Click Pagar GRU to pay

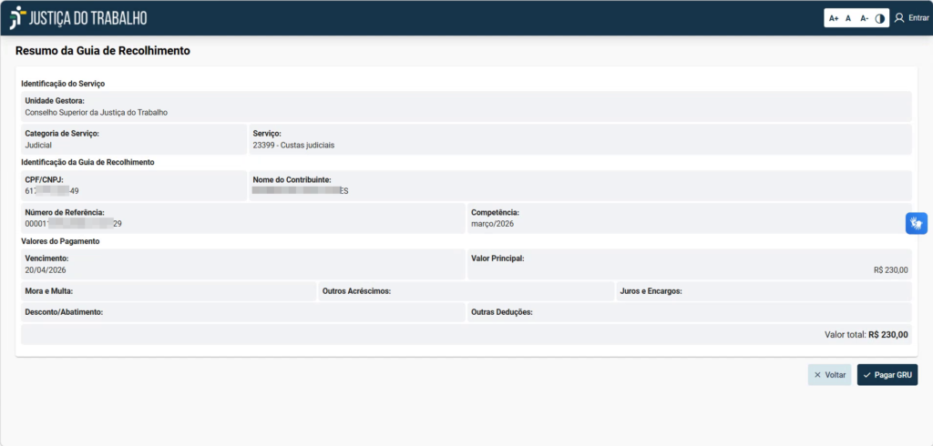click(x=887, y=375)
